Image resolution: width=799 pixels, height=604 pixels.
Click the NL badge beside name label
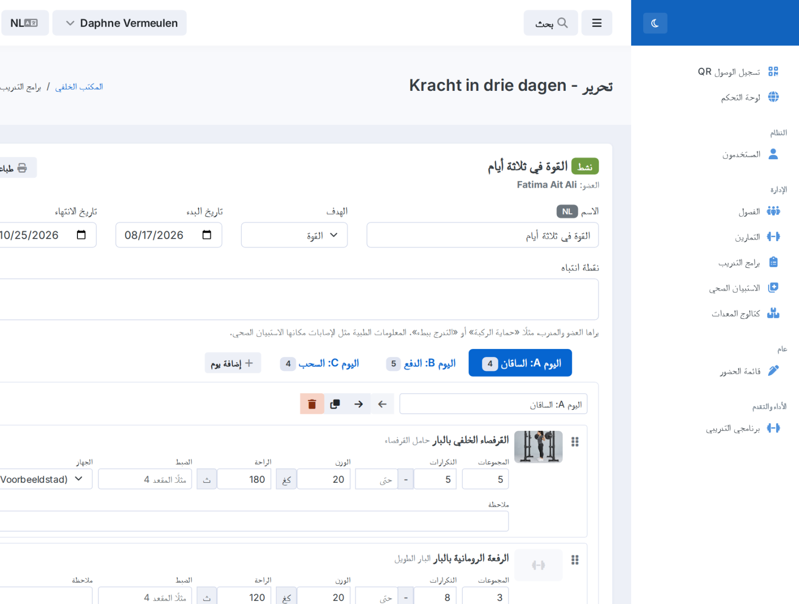pyautogui.click(x=567, y=212)
